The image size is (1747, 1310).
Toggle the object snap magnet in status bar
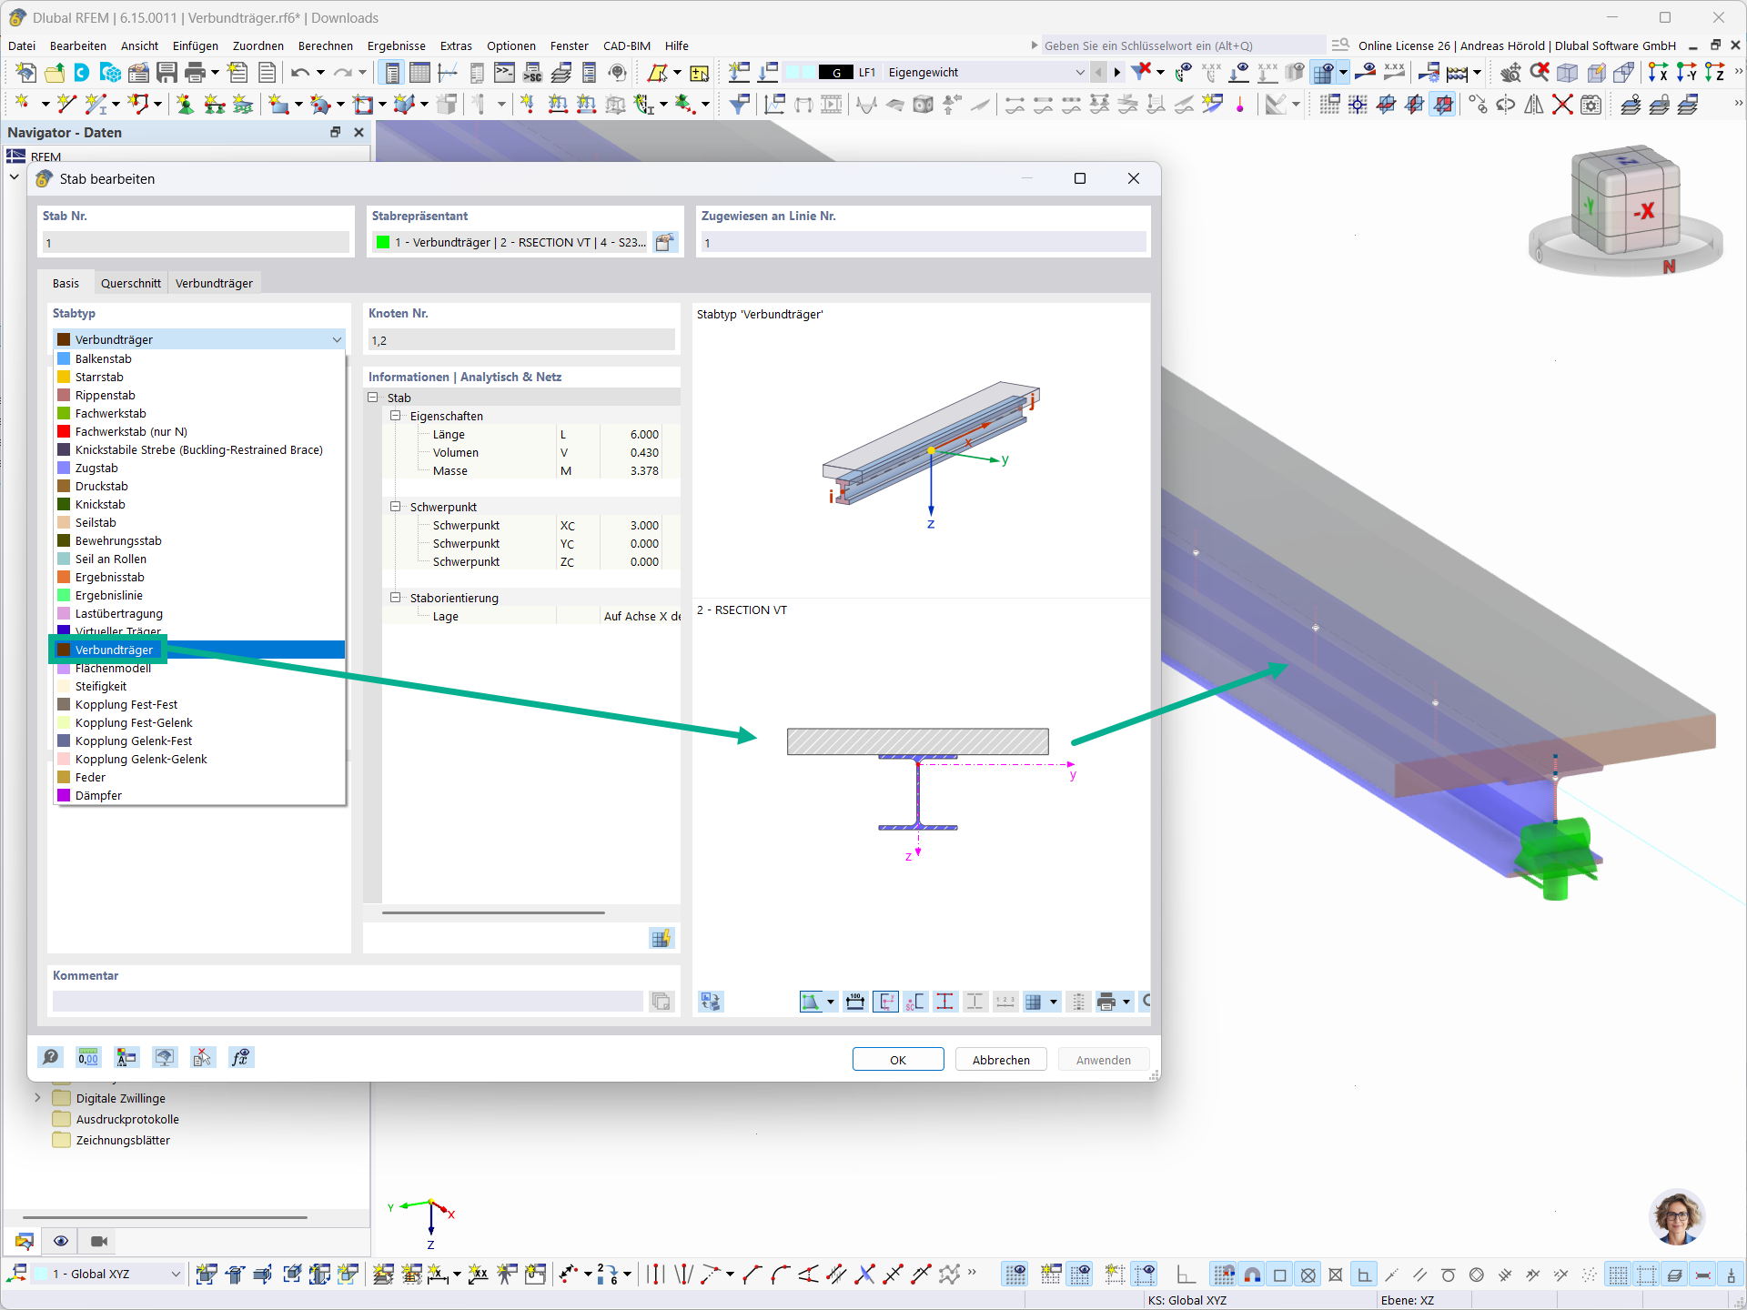click(x=1253, y=1275)
